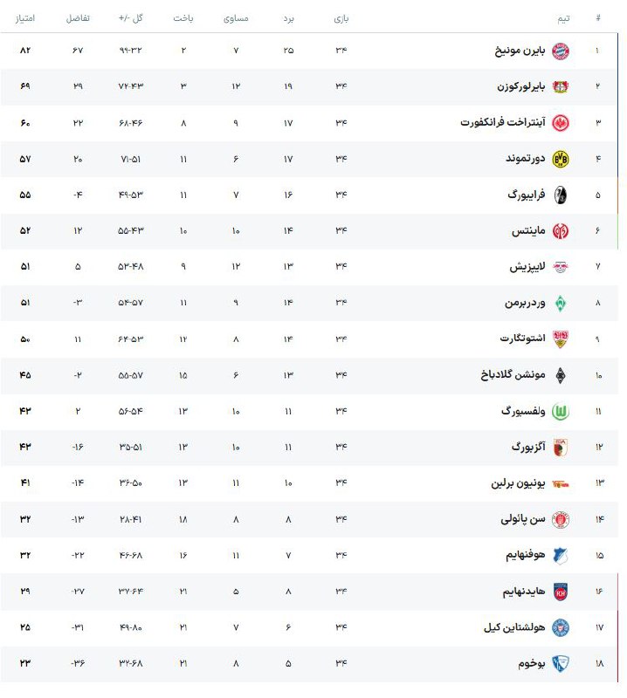The width and height of the screenshot is (627, 698).
Task: Open the دورتموند team link
Action: pyautogui.click(x=527, y=159)
